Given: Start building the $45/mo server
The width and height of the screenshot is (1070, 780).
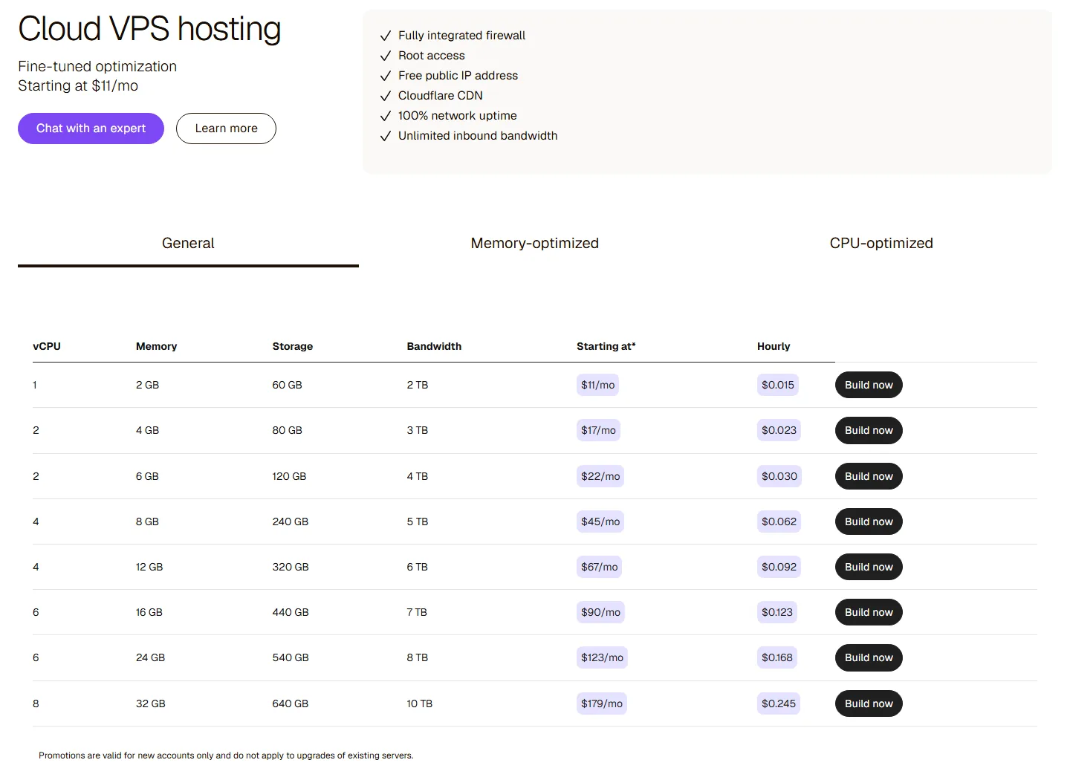Looking at the screenshot, I should 869,521.
